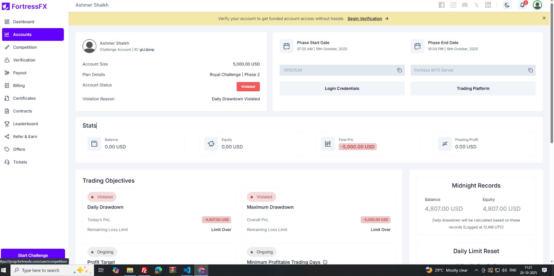The width and height of the screenshot is (554, 276).
Task: Go to the Payout sidebar section
Action: (20, 73)
